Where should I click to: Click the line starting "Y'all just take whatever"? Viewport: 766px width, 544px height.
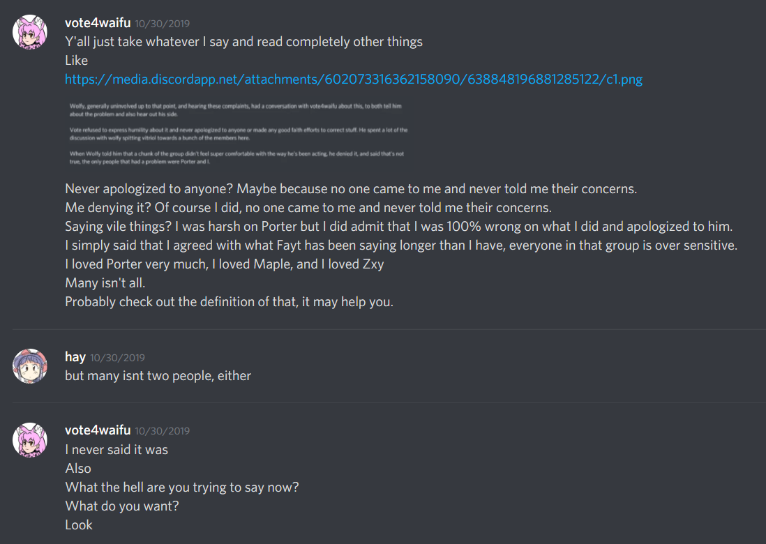(243, 42)
